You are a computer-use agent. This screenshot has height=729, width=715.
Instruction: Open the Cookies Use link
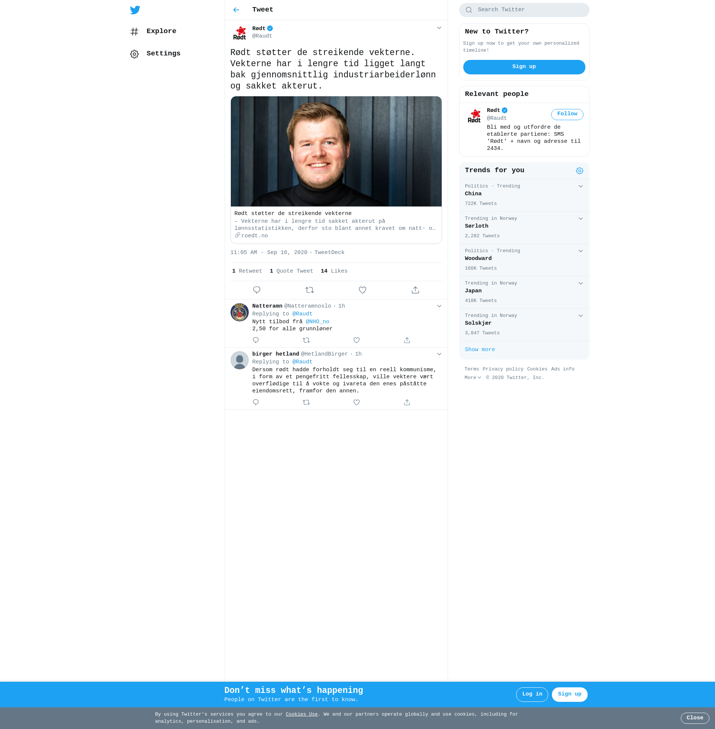click(x=302, y=714)
